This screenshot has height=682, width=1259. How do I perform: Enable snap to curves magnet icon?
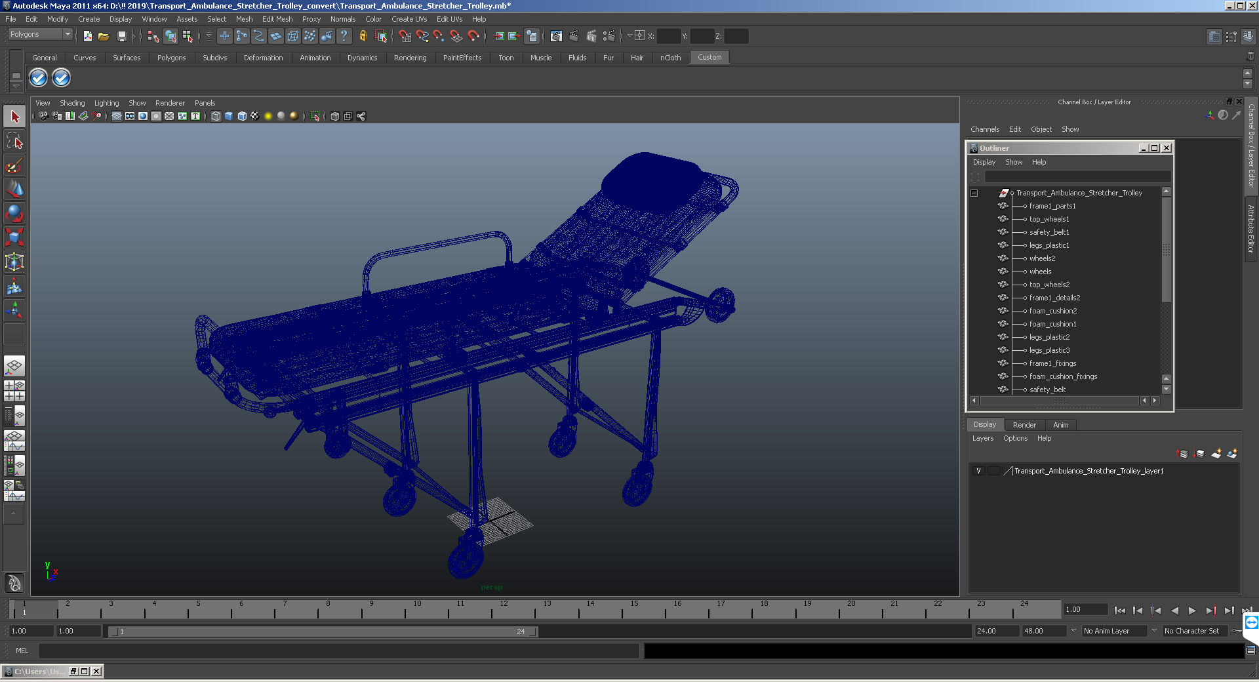point(422,36)
